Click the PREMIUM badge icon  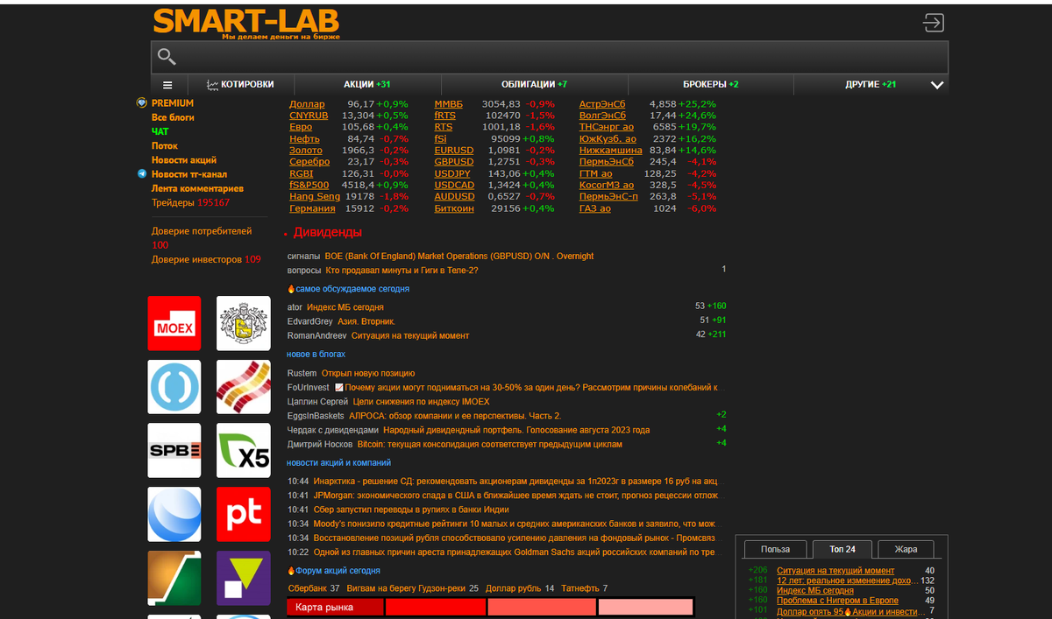point(142,103)
